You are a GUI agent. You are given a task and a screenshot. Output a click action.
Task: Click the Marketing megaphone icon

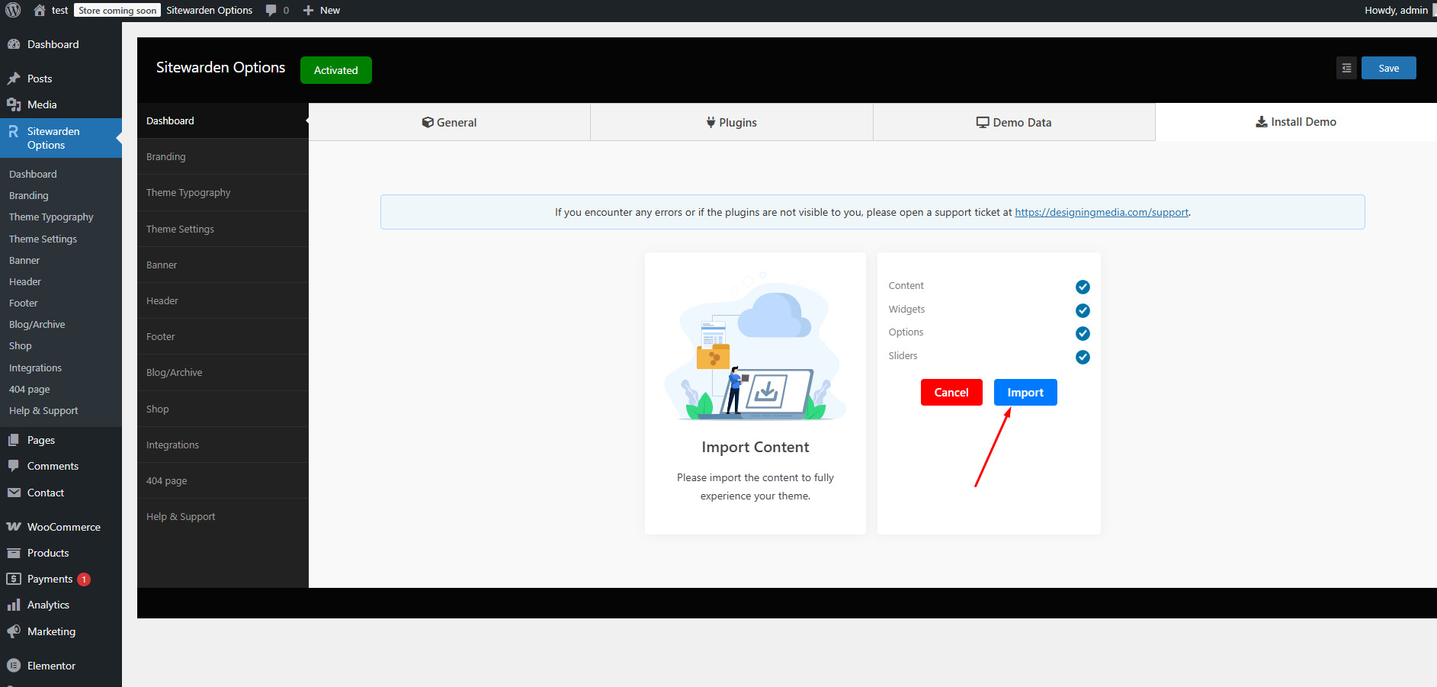click(x=14, y=631)
